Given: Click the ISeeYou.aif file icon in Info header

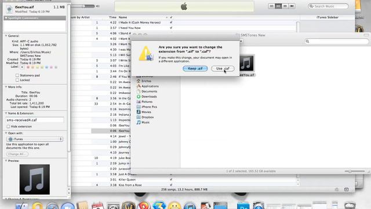Looking at the screenshot, I should [9, 9].
